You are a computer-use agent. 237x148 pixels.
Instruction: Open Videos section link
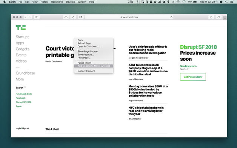(21, 61)
